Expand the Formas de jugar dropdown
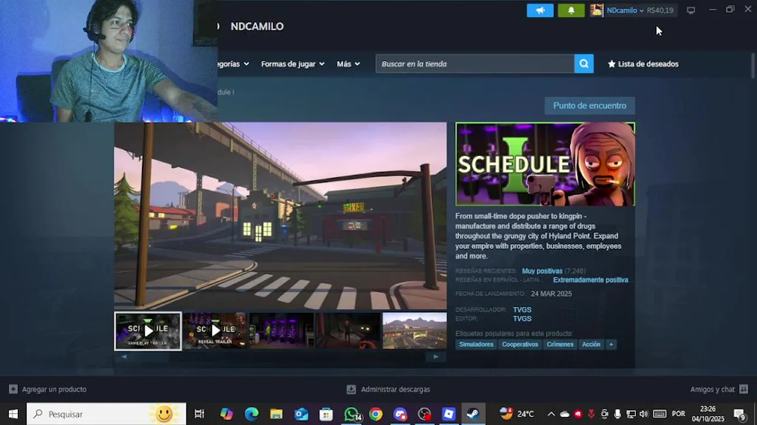This screenshot has width=757, height=425. [293, 64]
